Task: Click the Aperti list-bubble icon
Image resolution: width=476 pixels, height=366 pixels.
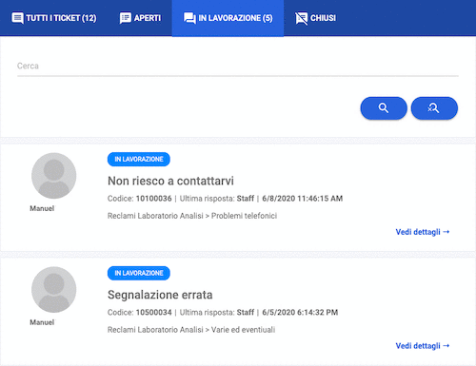Action: point(126,18)
